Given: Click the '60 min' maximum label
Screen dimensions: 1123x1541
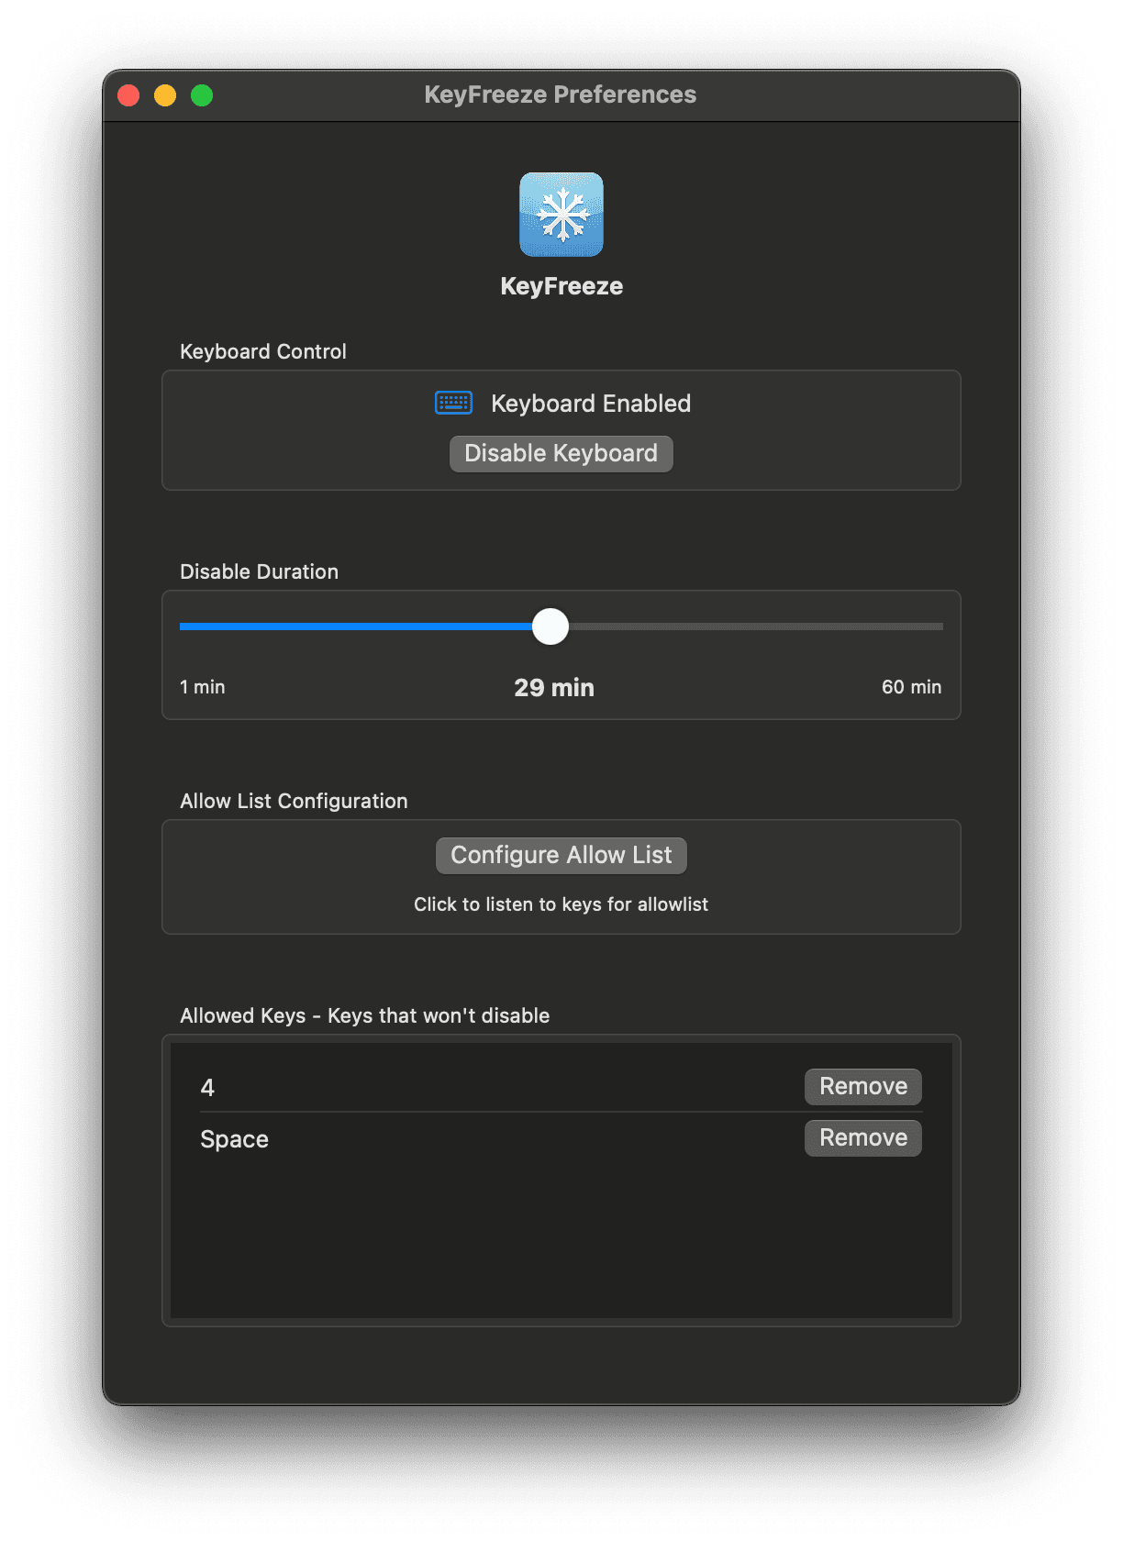Looking at the screenshot, I should point(912,687).
